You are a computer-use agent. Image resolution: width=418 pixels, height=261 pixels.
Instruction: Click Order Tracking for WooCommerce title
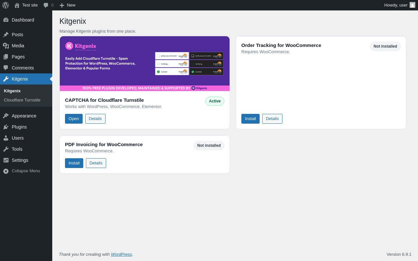click(x=281, y=45)
